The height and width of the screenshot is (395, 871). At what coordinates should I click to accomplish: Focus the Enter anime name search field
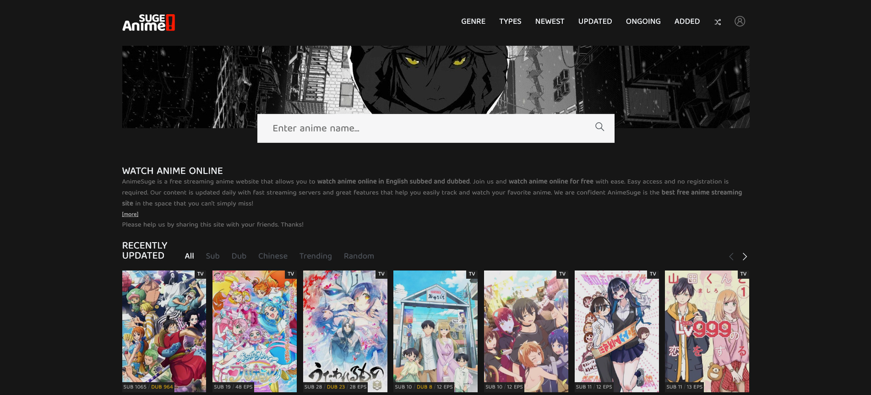tap(436, 128)
